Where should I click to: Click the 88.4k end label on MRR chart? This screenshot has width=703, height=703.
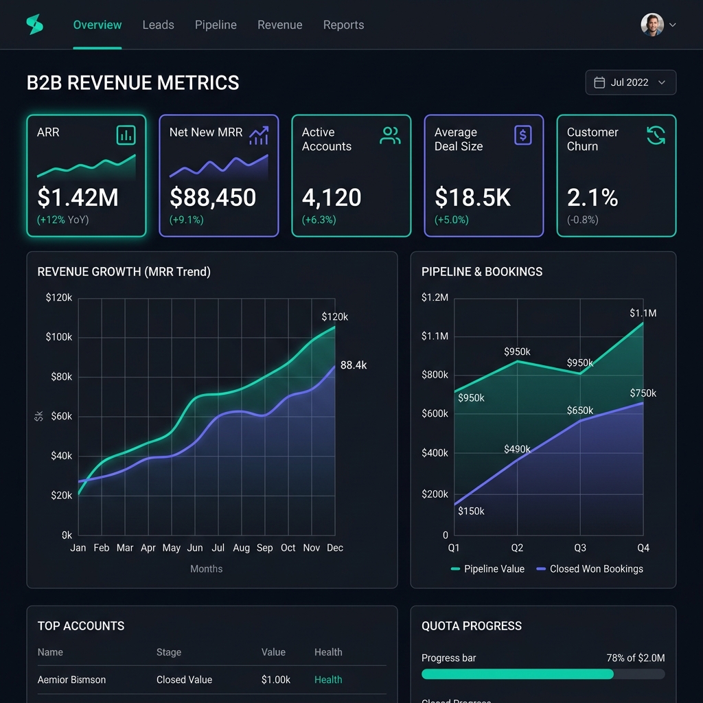tap(354, 365)
